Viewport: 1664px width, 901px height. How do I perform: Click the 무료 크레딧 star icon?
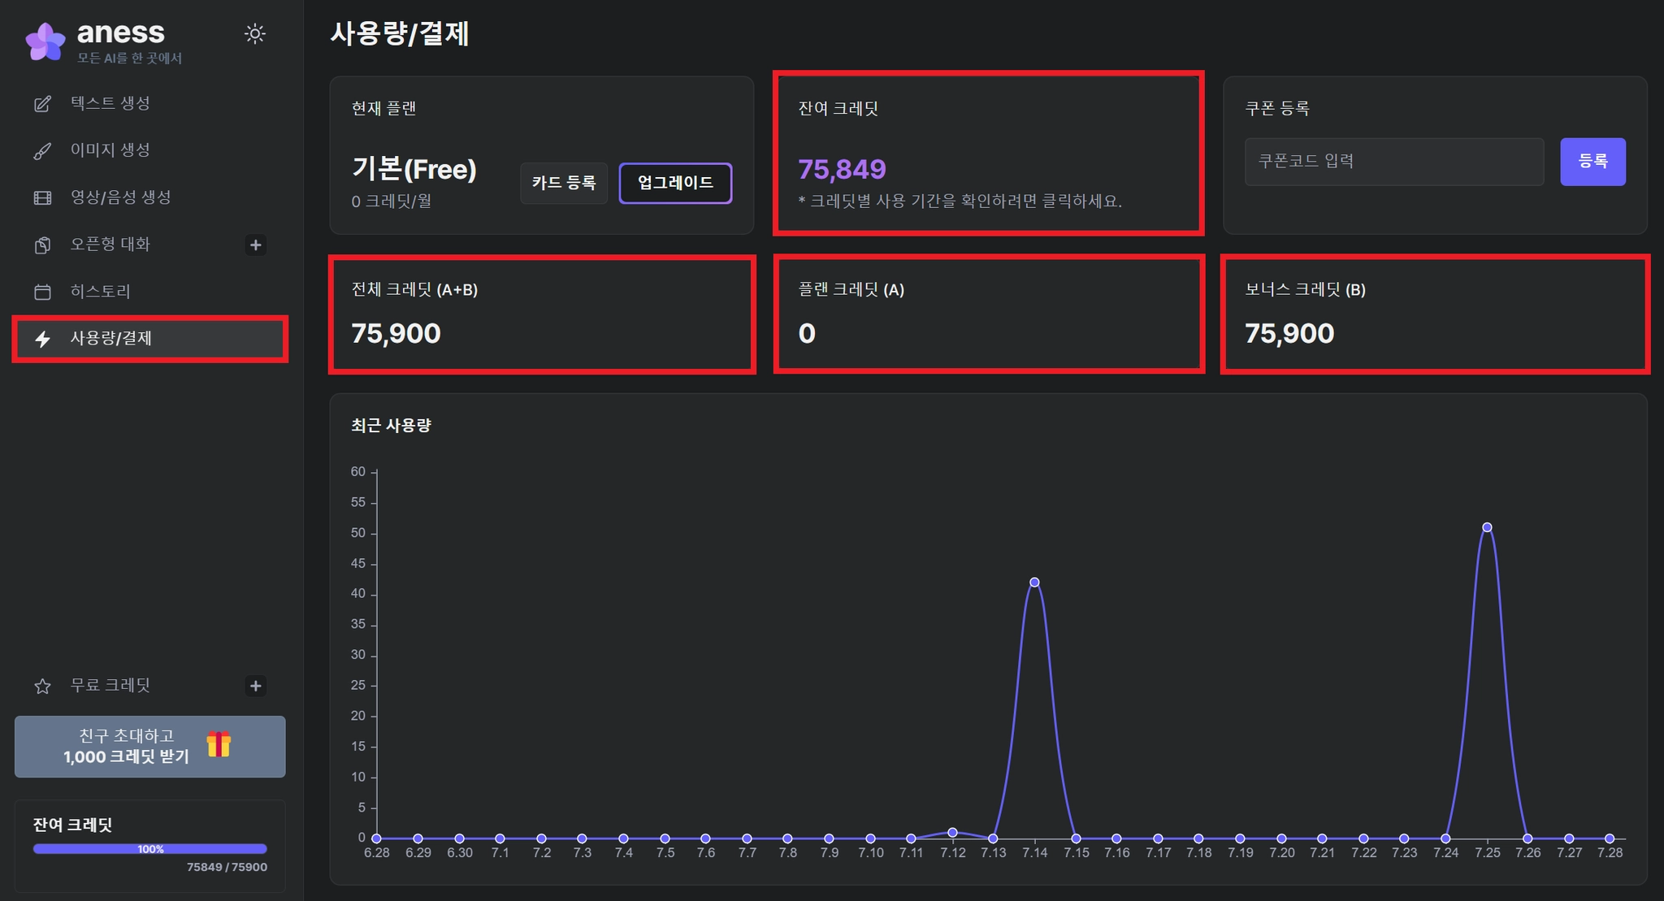point(42,687)
